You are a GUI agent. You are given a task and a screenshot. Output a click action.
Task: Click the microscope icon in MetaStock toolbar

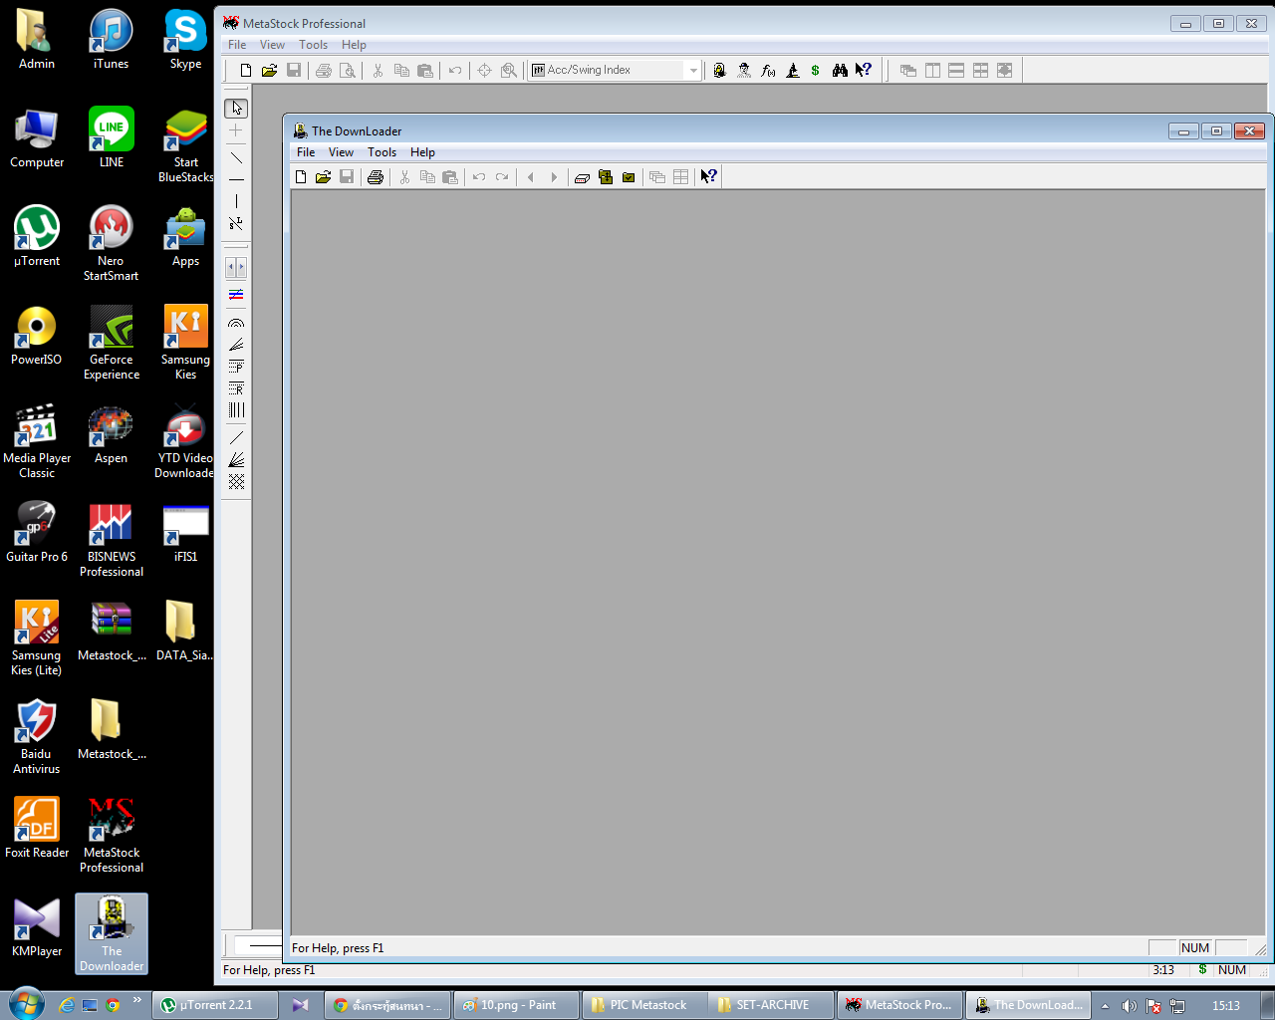(793, 71)
